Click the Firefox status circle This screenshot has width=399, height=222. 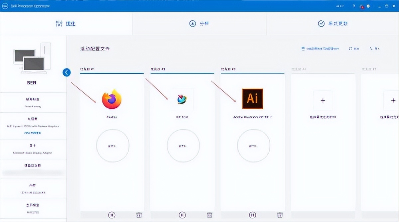[x=113, y=146]
